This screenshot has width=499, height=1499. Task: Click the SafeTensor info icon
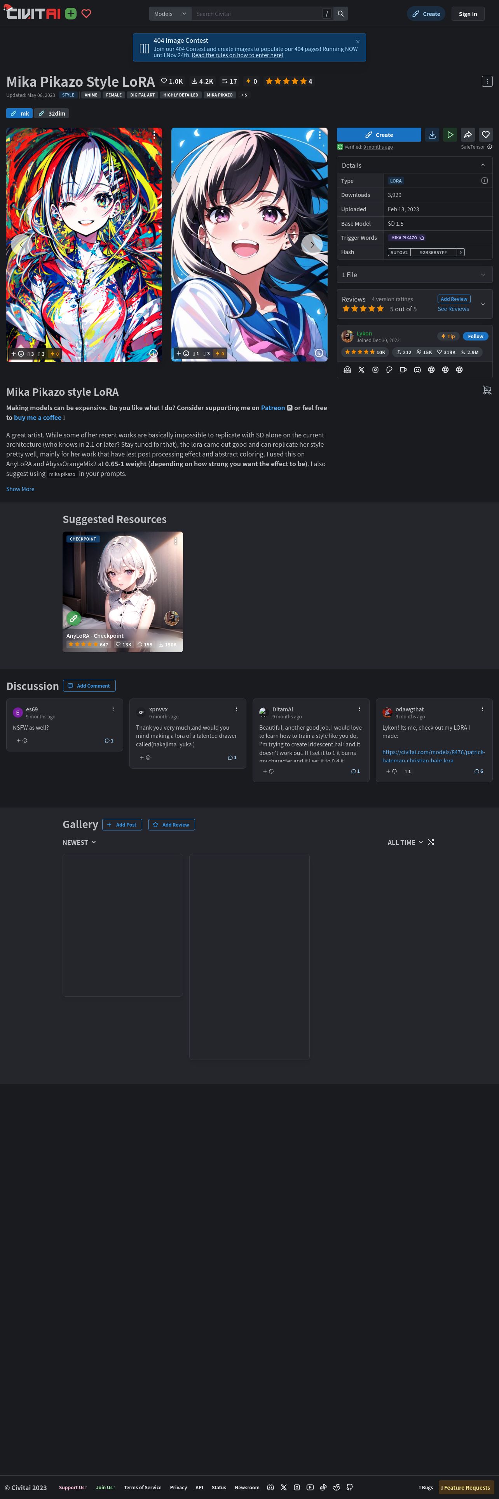[490, 147]
